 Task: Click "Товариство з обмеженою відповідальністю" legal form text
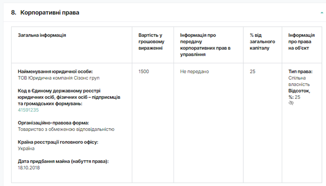tap(66, 129)
